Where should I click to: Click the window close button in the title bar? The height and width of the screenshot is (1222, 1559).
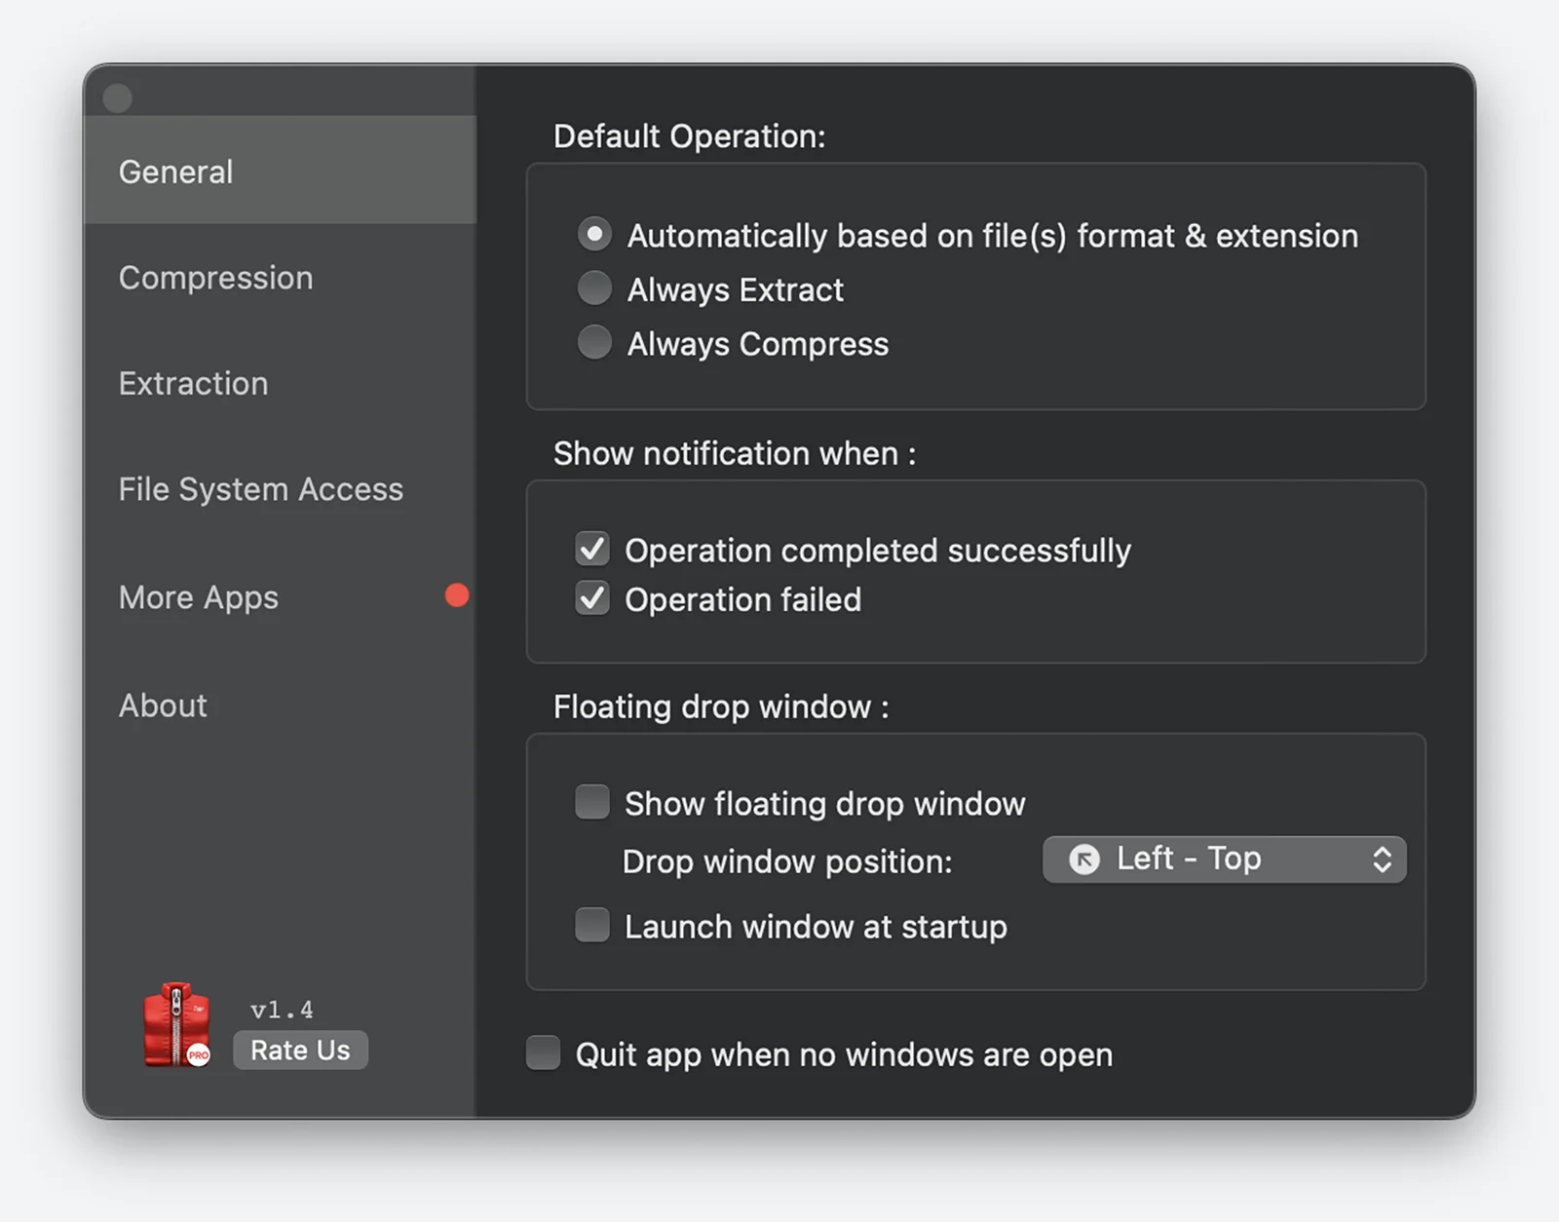[118, 97]
